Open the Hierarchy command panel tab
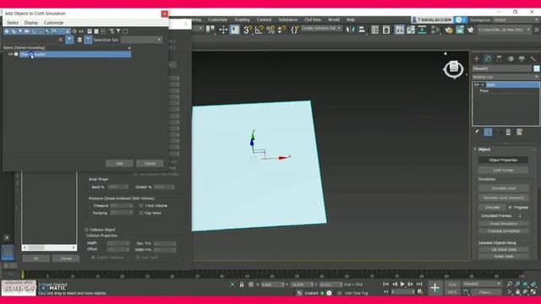This screenshot has width=541, height=304. point(499,58)
